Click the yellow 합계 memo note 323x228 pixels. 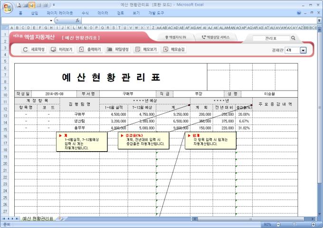point(210,140)
